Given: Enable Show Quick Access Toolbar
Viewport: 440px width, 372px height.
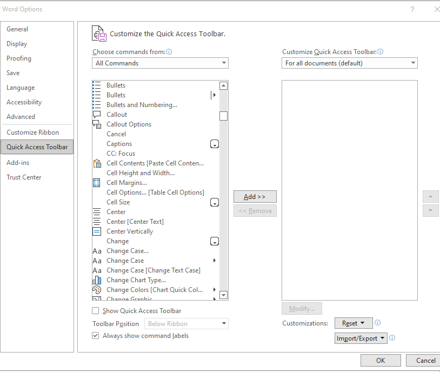Looking at the screenshot, I should (x=95, y=310).
